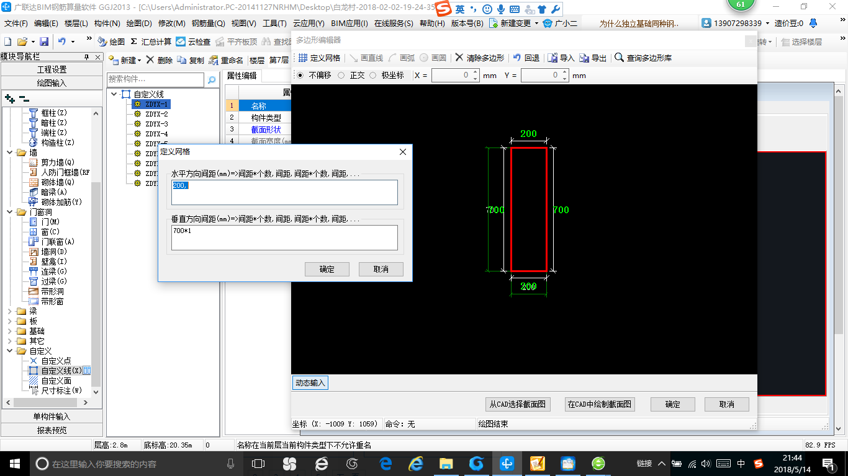Viewport: 848px width, 476px height.
Task: Open the 构件(N) menu
Action: [x=107, y=23]
